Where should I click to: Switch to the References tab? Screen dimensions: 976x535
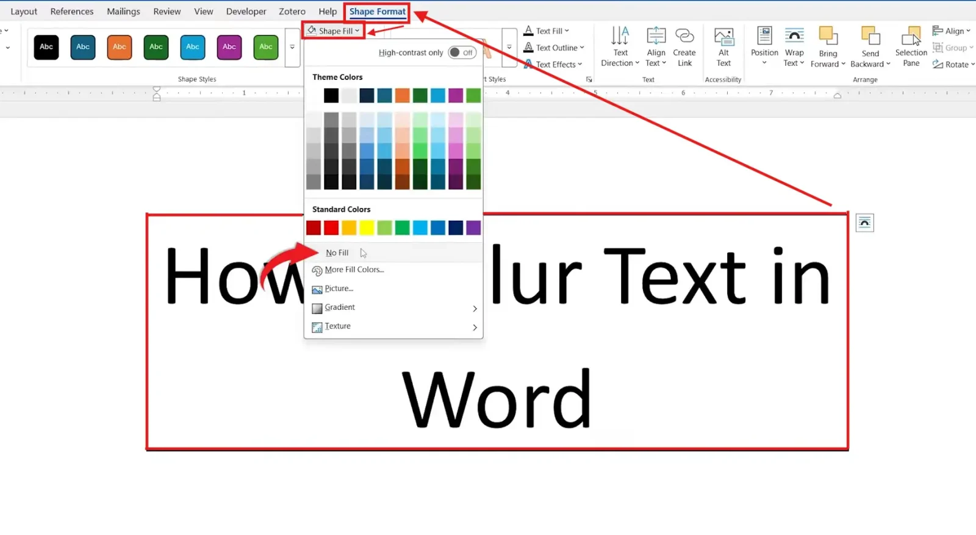click(72, 12)
